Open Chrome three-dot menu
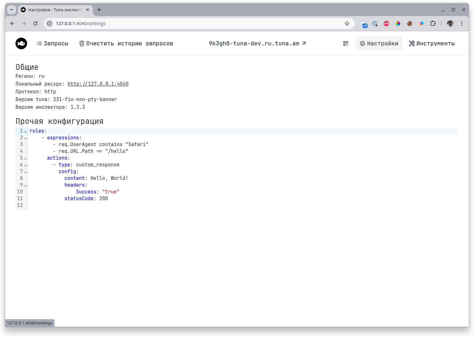The image size is (474, 337). 462,23
